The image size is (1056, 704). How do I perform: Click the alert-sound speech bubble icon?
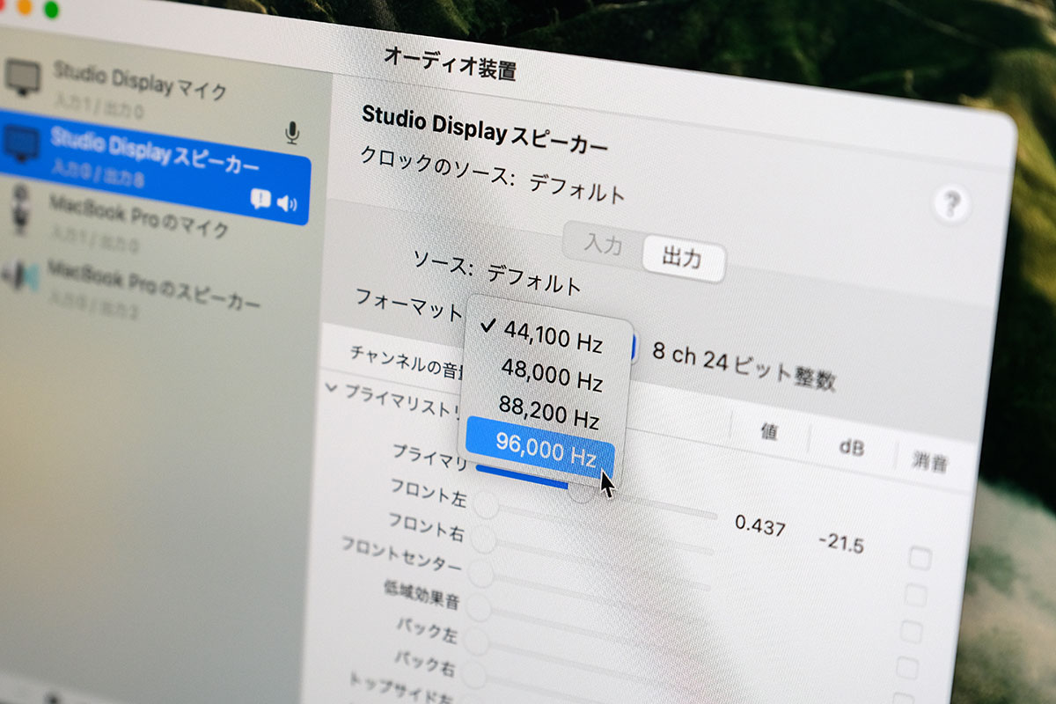pos(260,199)
